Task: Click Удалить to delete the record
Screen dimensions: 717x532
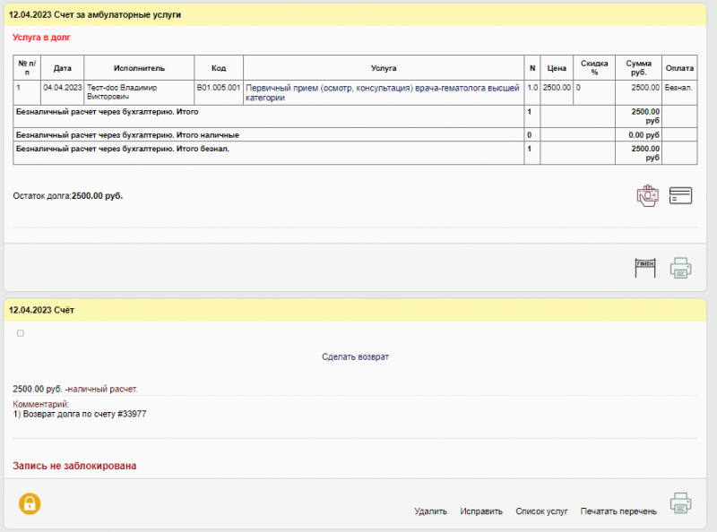Action: point(430,511)
